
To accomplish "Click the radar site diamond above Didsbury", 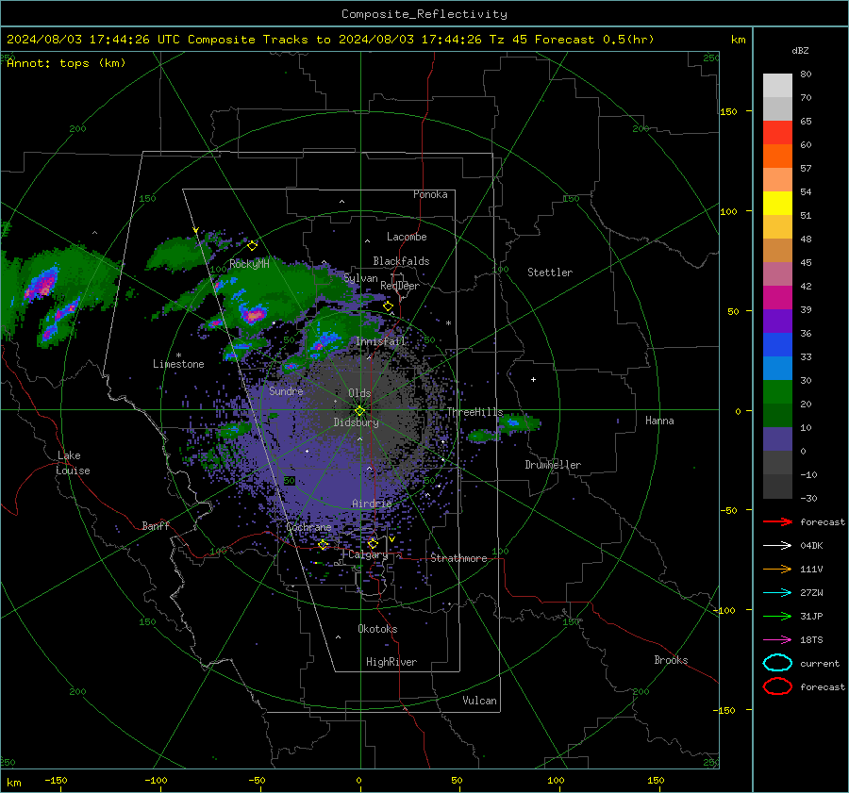I will [359, 411].
